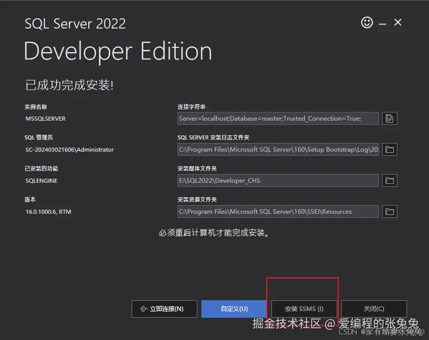This screenshot has width=429, height=340.
Task: Click the 安装资源文件夹 label
Action: pos(197,200)
